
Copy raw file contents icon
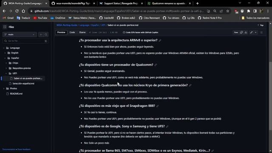point(241,32)
